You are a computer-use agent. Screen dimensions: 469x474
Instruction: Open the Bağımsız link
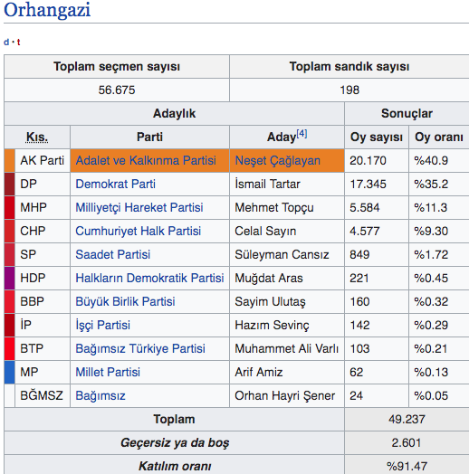click(x=100, y=395)
